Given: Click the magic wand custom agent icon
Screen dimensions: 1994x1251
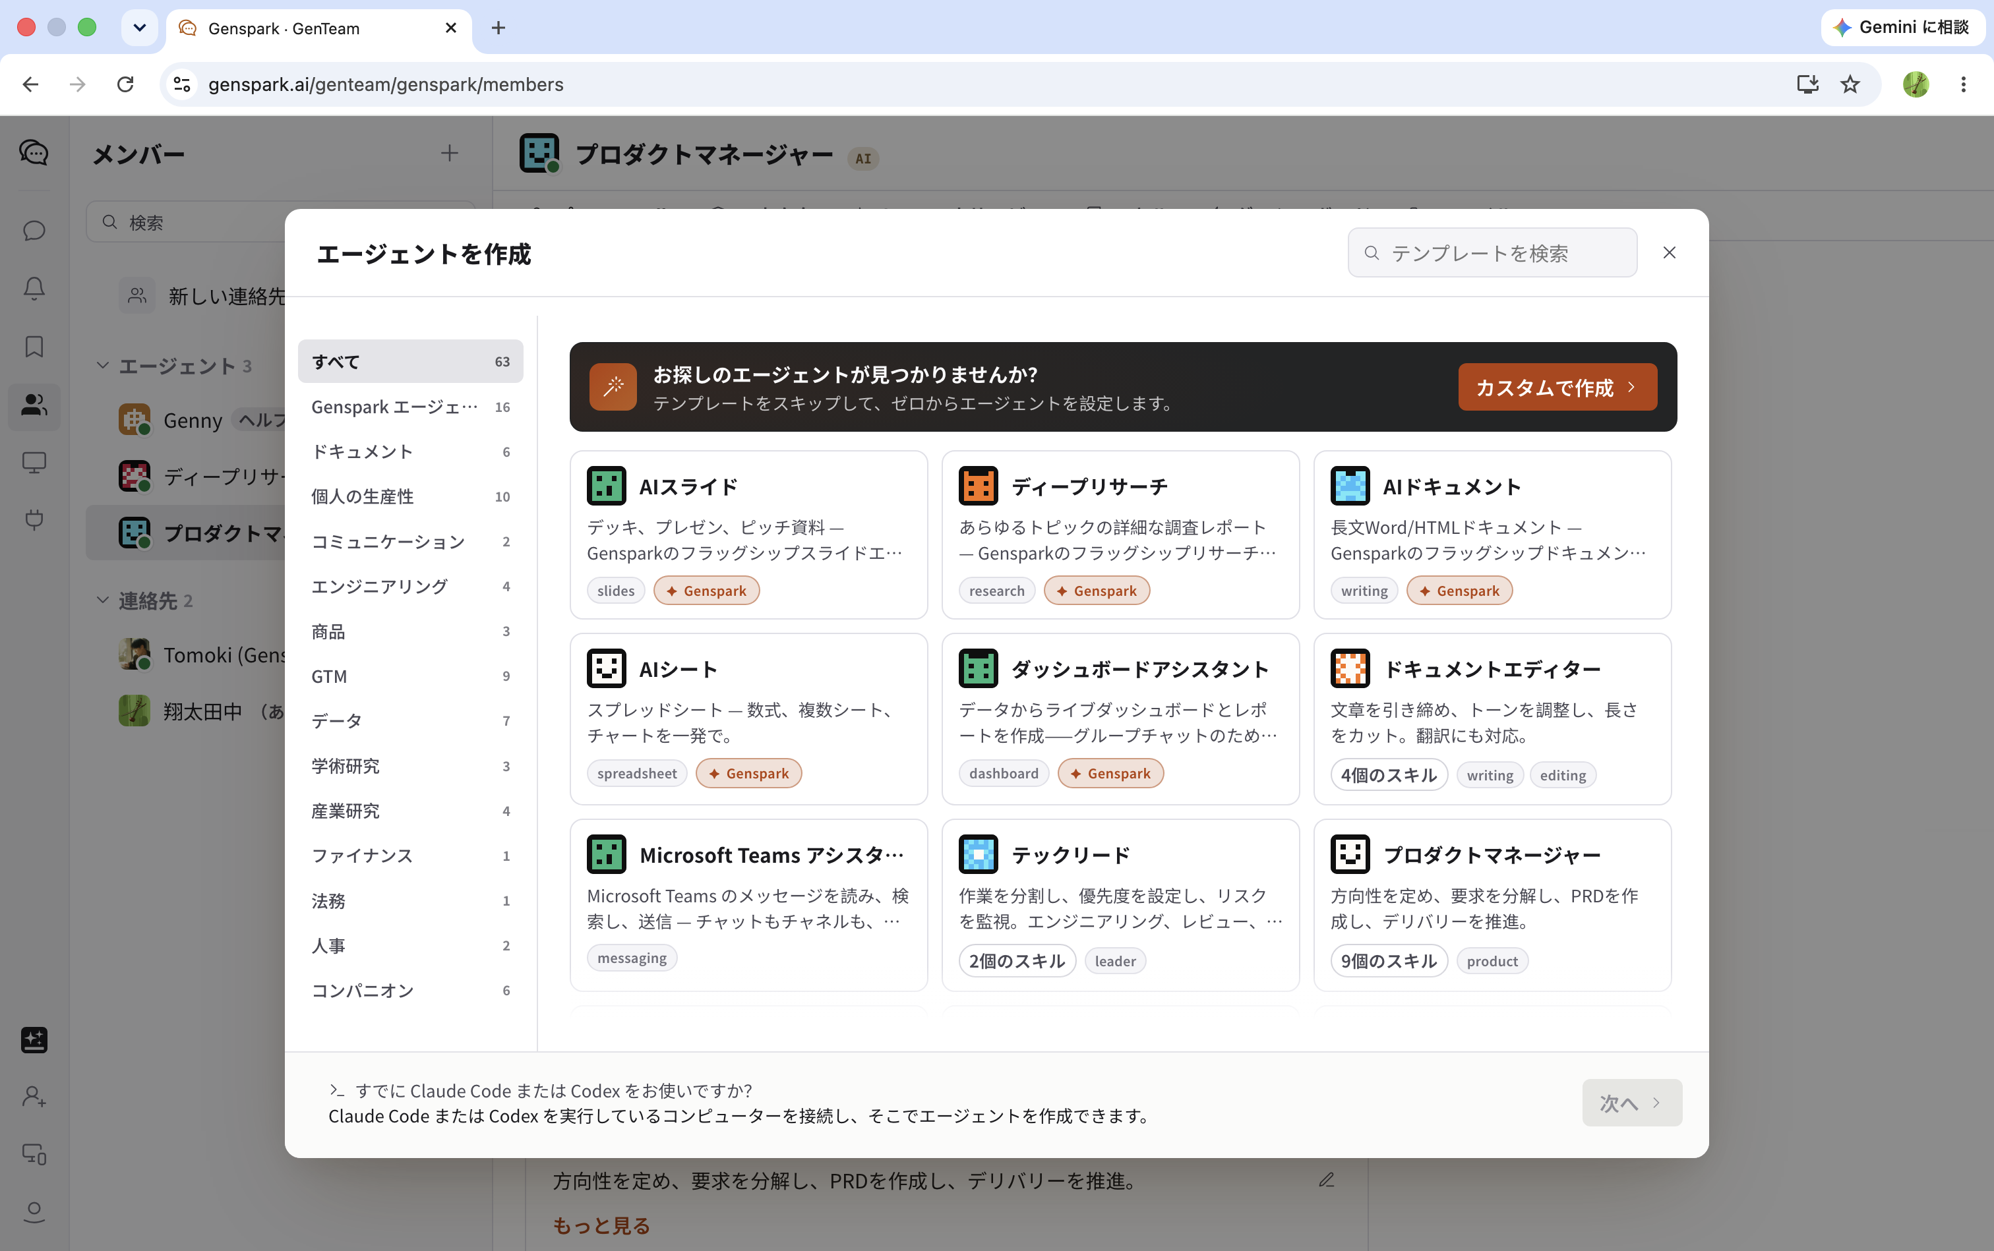Looking at the screenshot, I should point(613,386).
